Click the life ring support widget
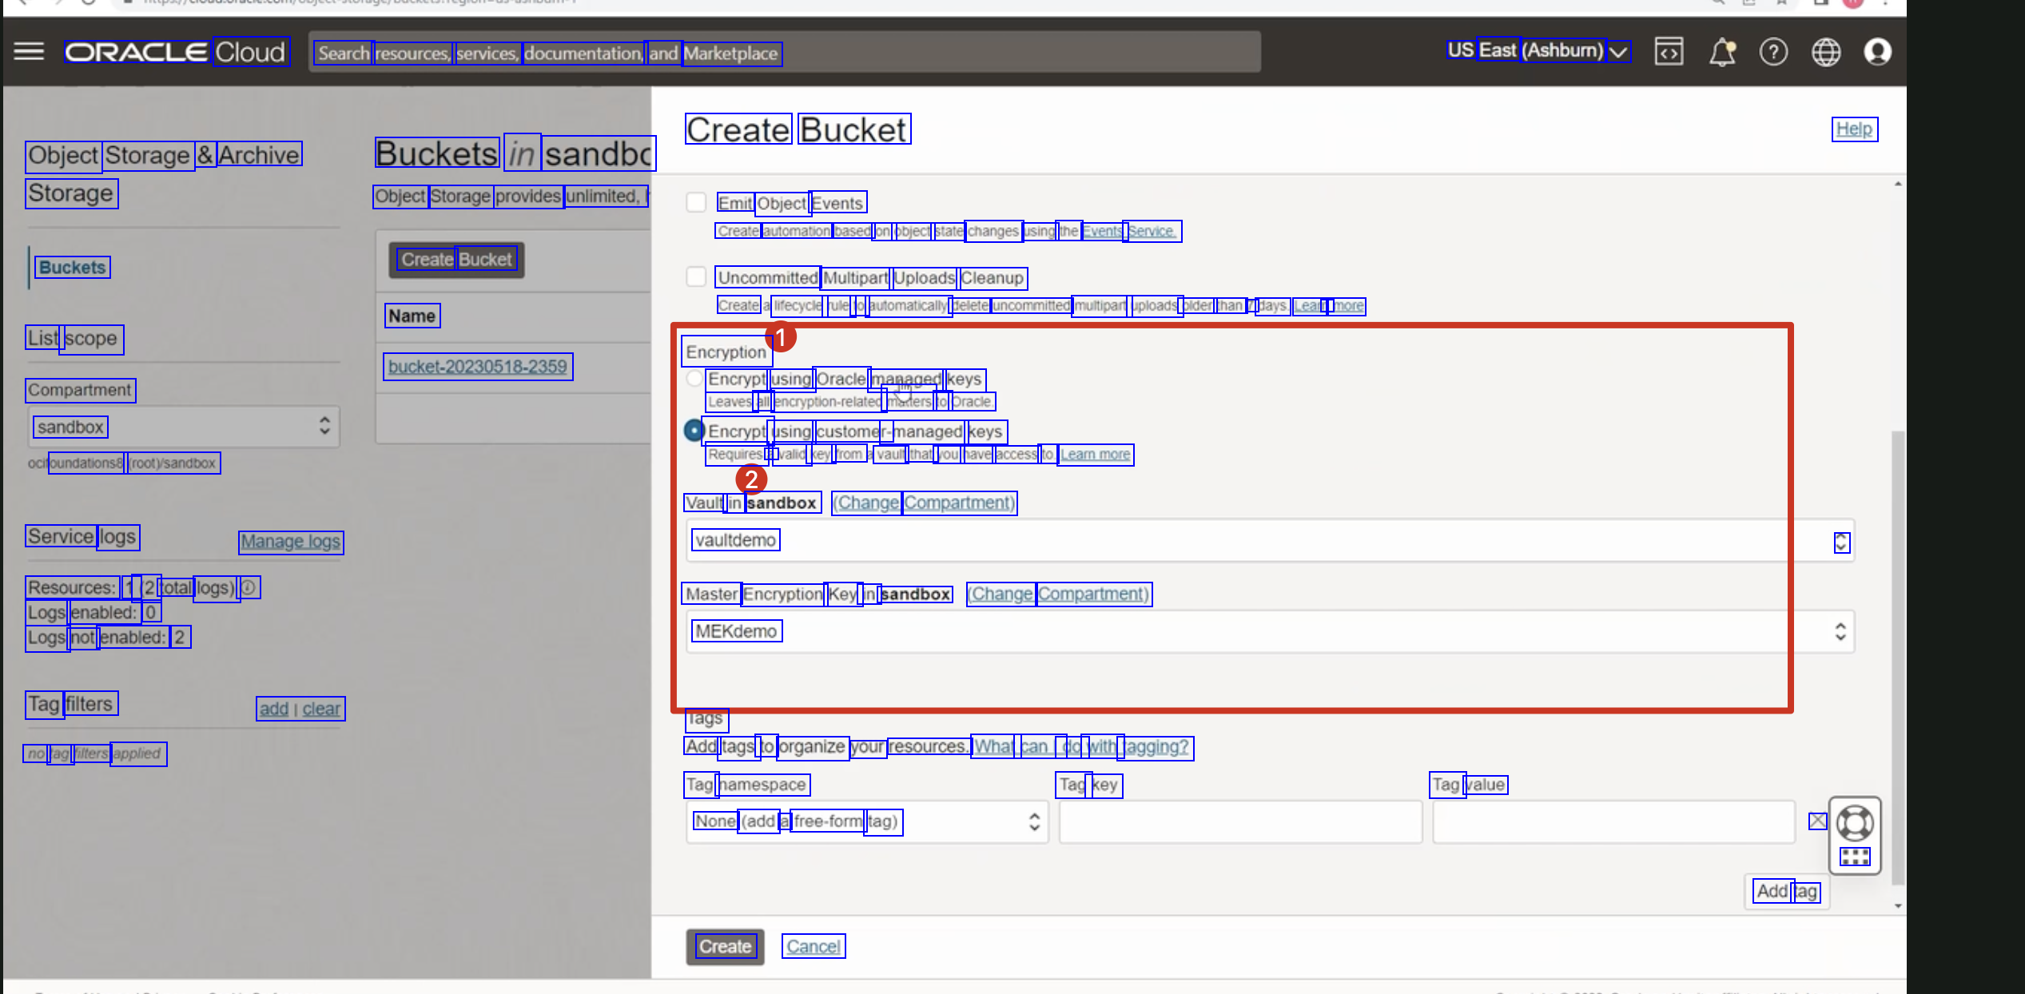The image size is (2025, 994). coord(1855,823)
